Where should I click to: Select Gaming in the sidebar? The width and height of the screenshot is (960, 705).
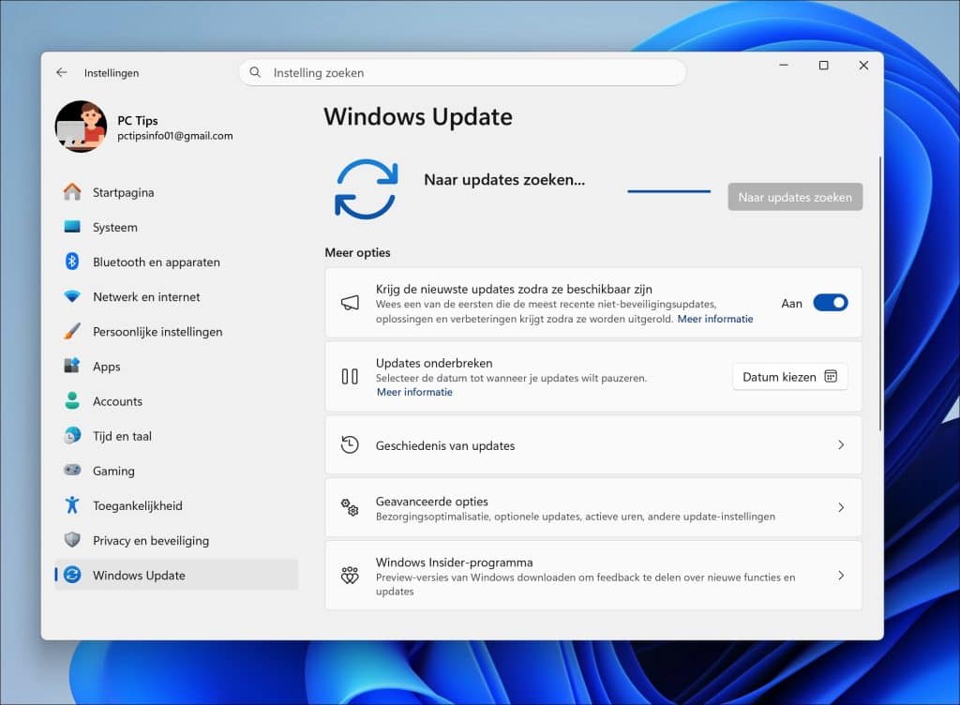pyautogui.click(x=176, y=471)
